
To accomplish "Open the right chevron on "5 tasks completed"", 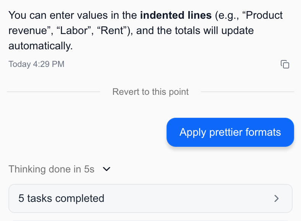I will (x=277, y=198).
